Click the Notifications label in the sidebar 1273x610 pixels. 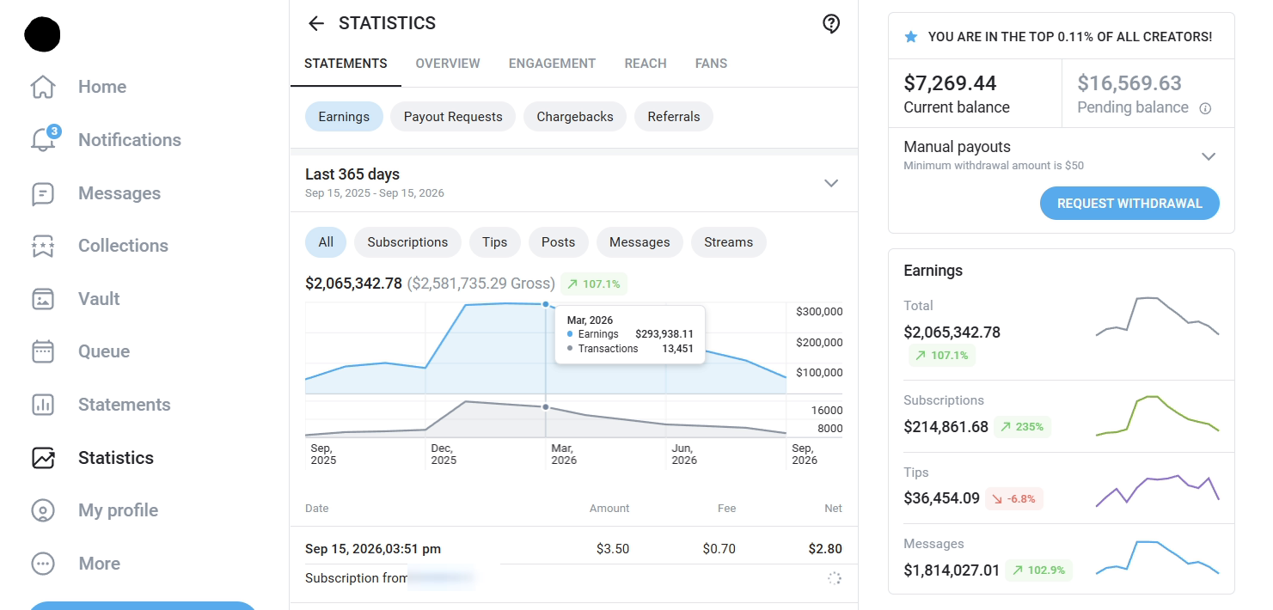[x=130, y=140]
